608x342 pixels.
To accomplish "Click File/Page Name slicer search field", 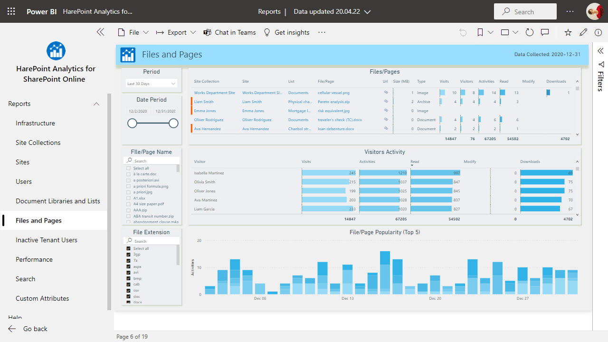I will point(151,161).
